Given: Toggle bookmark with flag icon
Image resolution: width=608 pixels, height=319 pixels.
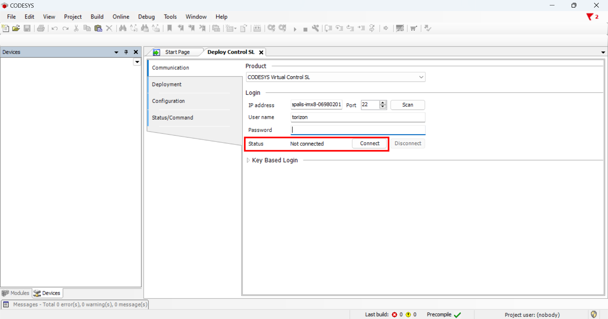Looking at the screenshot, I should click(x=170, y=28).
